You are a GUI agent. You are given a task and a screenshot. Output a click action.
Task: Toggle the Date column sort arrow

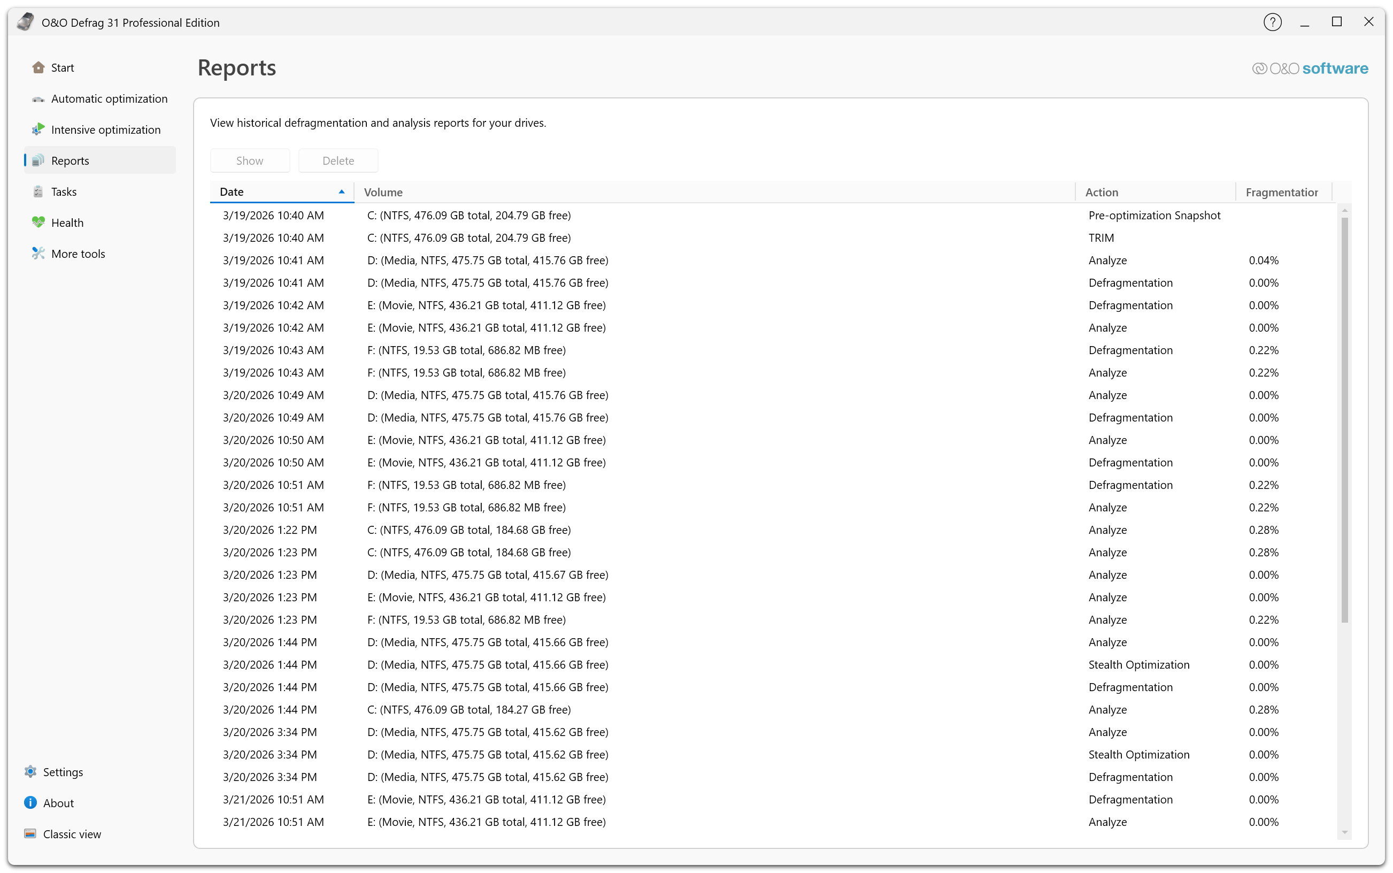tap(342, 192)
